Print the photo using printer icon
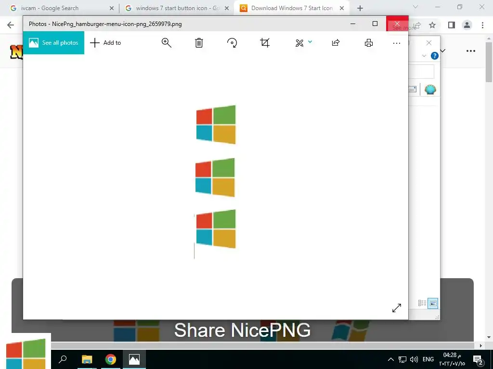 (x=369, y=43)
